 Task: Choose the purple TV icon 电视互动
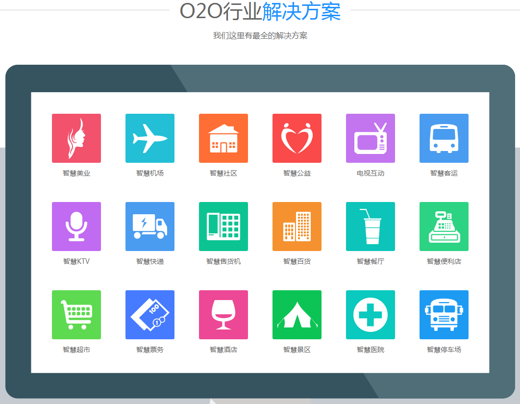point(371,138)
